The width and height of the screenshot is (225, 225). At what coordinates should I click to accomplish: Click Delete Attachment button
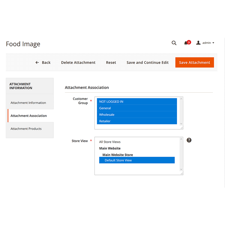(78, 62)
